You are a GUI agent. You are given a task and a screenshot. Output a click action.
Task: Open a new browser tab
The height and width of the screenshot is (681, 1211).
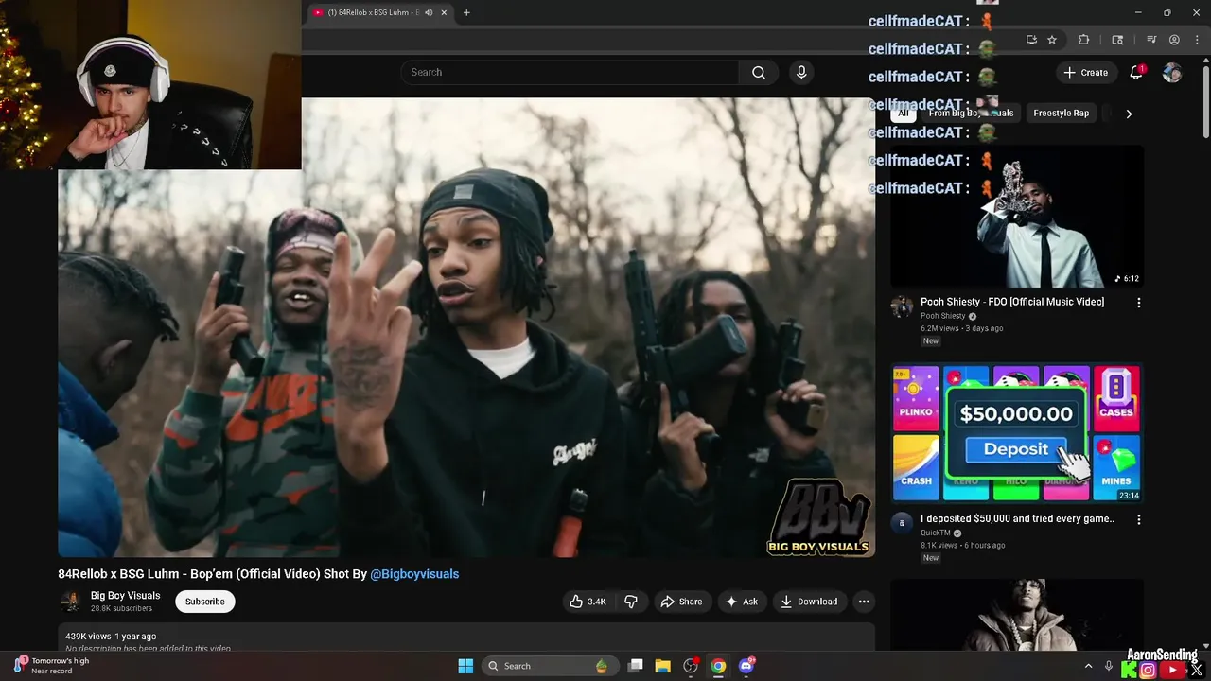coord(466,12)
